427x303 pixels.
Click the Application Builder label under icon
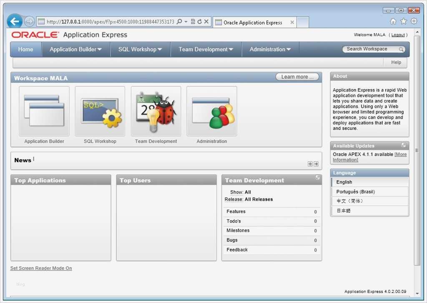coord(44,142)
